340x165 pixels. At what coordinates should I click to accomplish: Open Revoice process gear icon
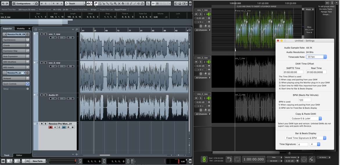pyautogui.click(x=304, y=159)
